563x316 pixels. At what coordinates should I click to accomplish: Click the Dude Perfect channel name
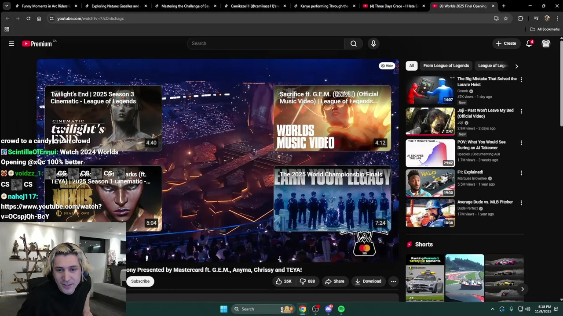click(468, 208)
